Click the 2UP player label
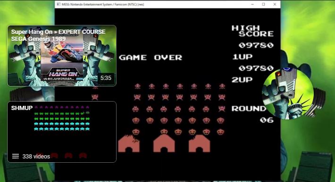This screenshot has height=182, width=335. (242, 79)
